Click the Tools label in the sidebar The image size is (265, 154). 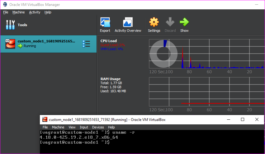pos(22,25)
